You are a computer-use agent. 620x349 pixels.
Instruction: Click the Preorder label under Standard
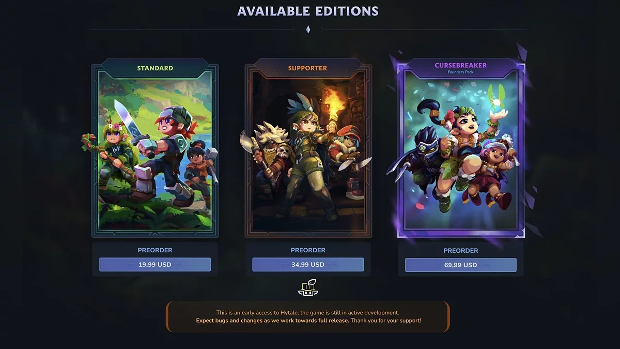pos(155,250)
